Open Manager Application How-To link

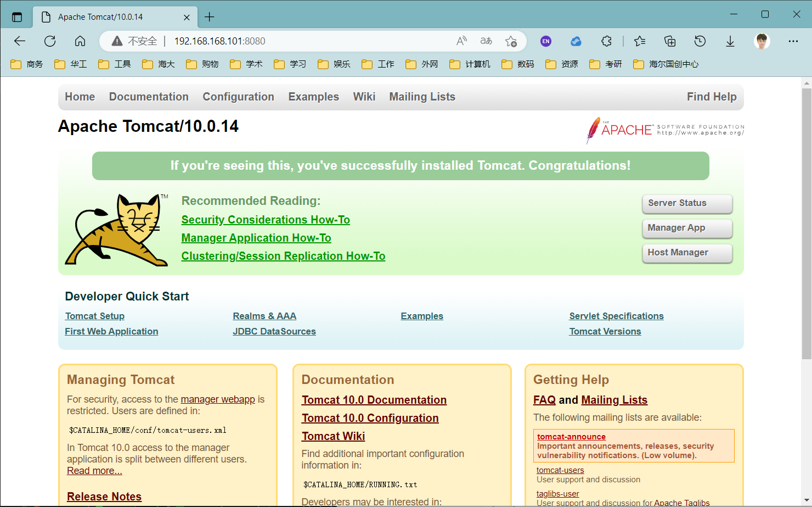(256, 238)
